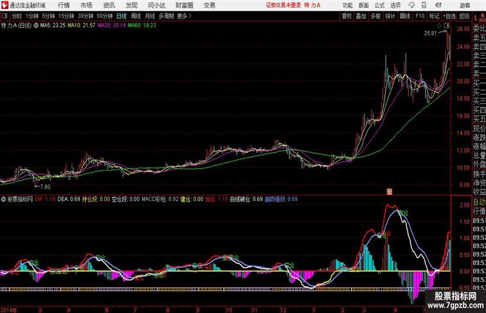Image resolution: width=486 pixels, height=313 pixels.
Task: Click the MA60: 19.23 indicator value
Action: click(142, 26)
